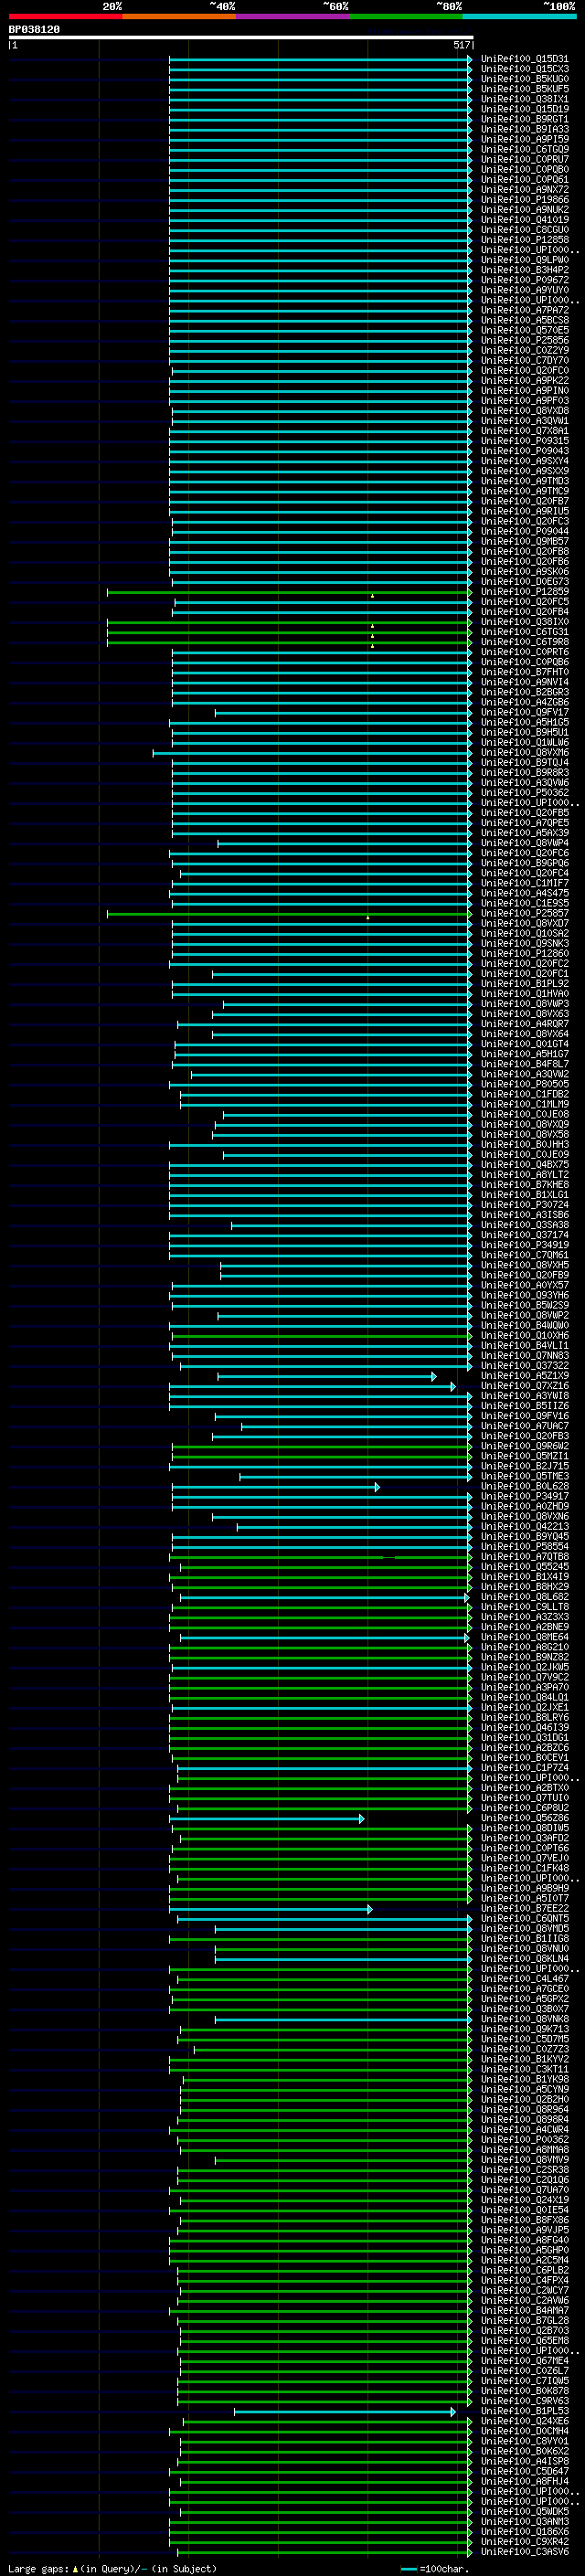Select hit UniRef100_Q8L682
The height and width of the screenshot is (2576, 585).
[525, 1597]
